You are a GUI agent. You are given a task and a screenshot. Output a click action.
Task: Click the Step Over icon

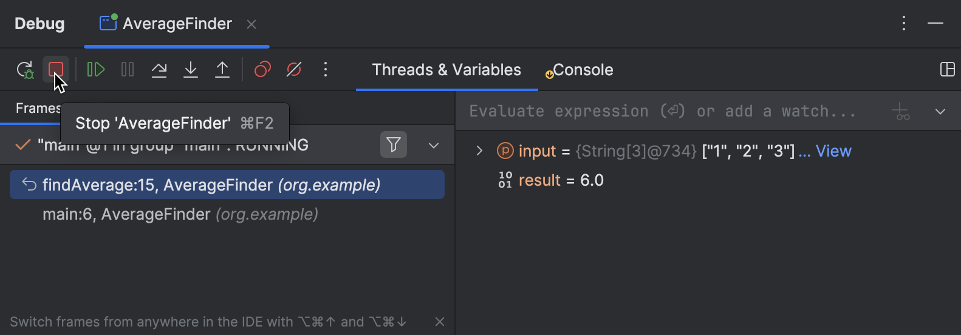pyautogui.click(x=159, y=70)
